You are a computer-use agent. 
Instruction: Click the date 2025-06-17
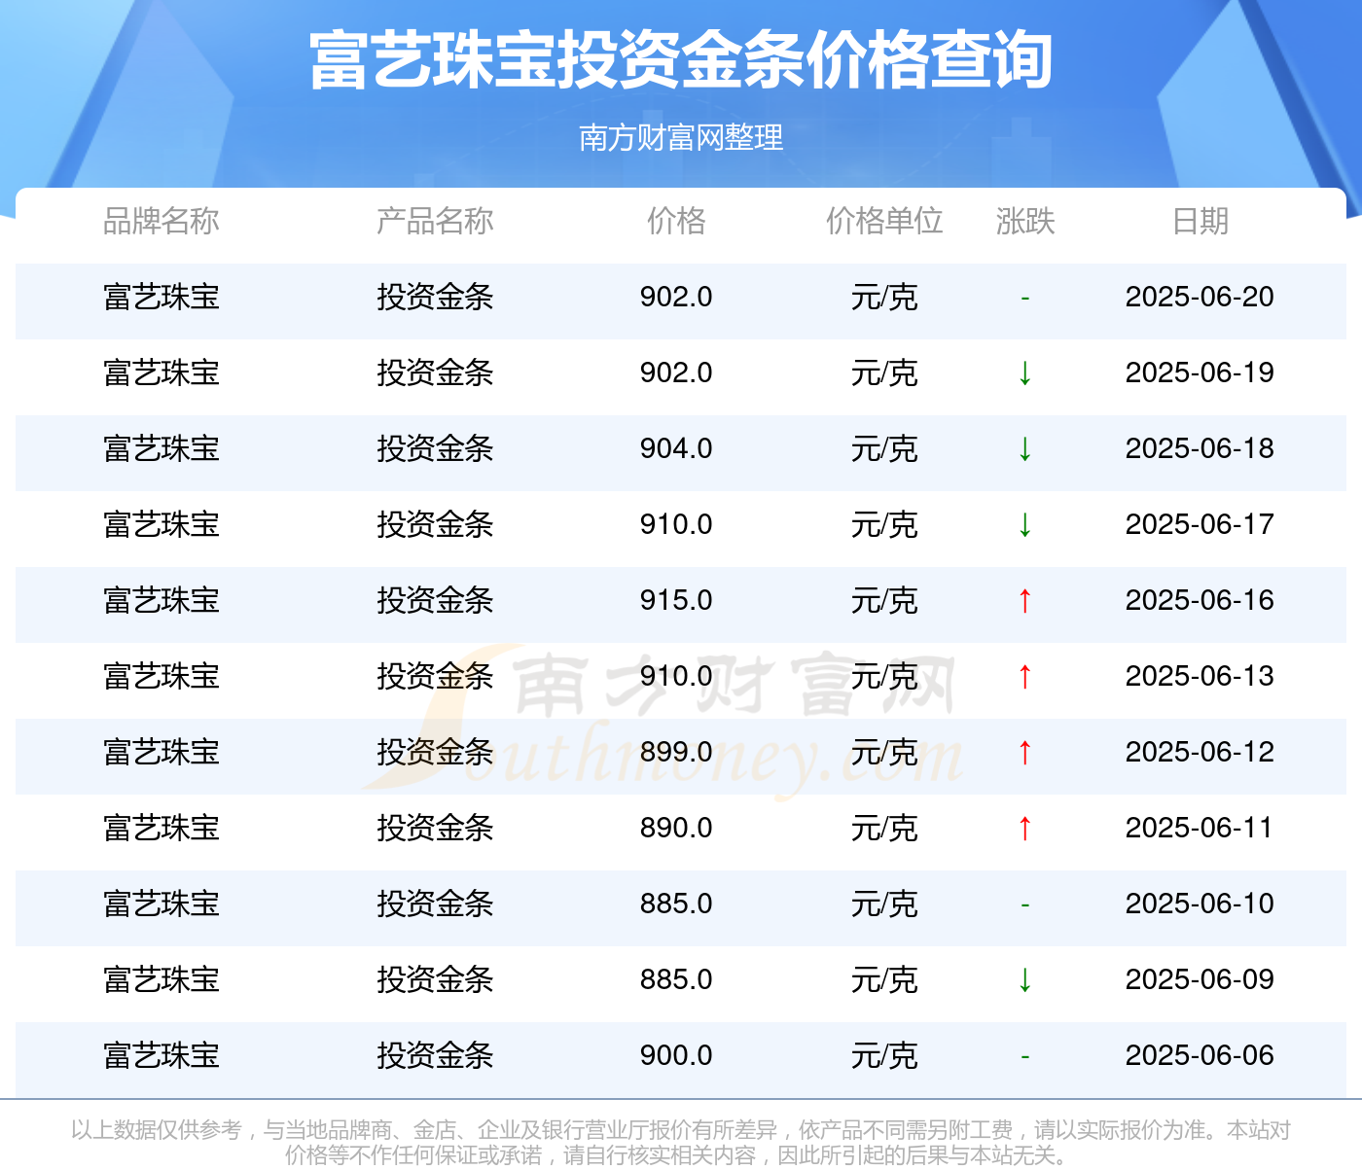click(x=1200, y=524)
